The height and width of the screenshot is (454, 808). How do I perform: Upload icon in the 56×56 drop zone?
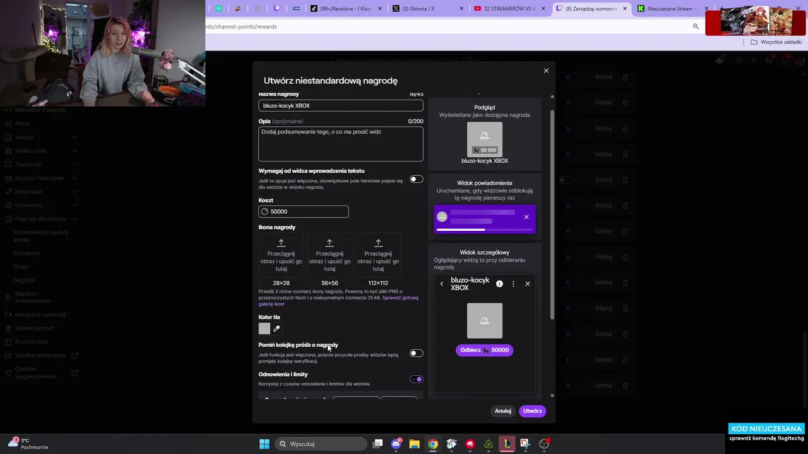[330, 255]
